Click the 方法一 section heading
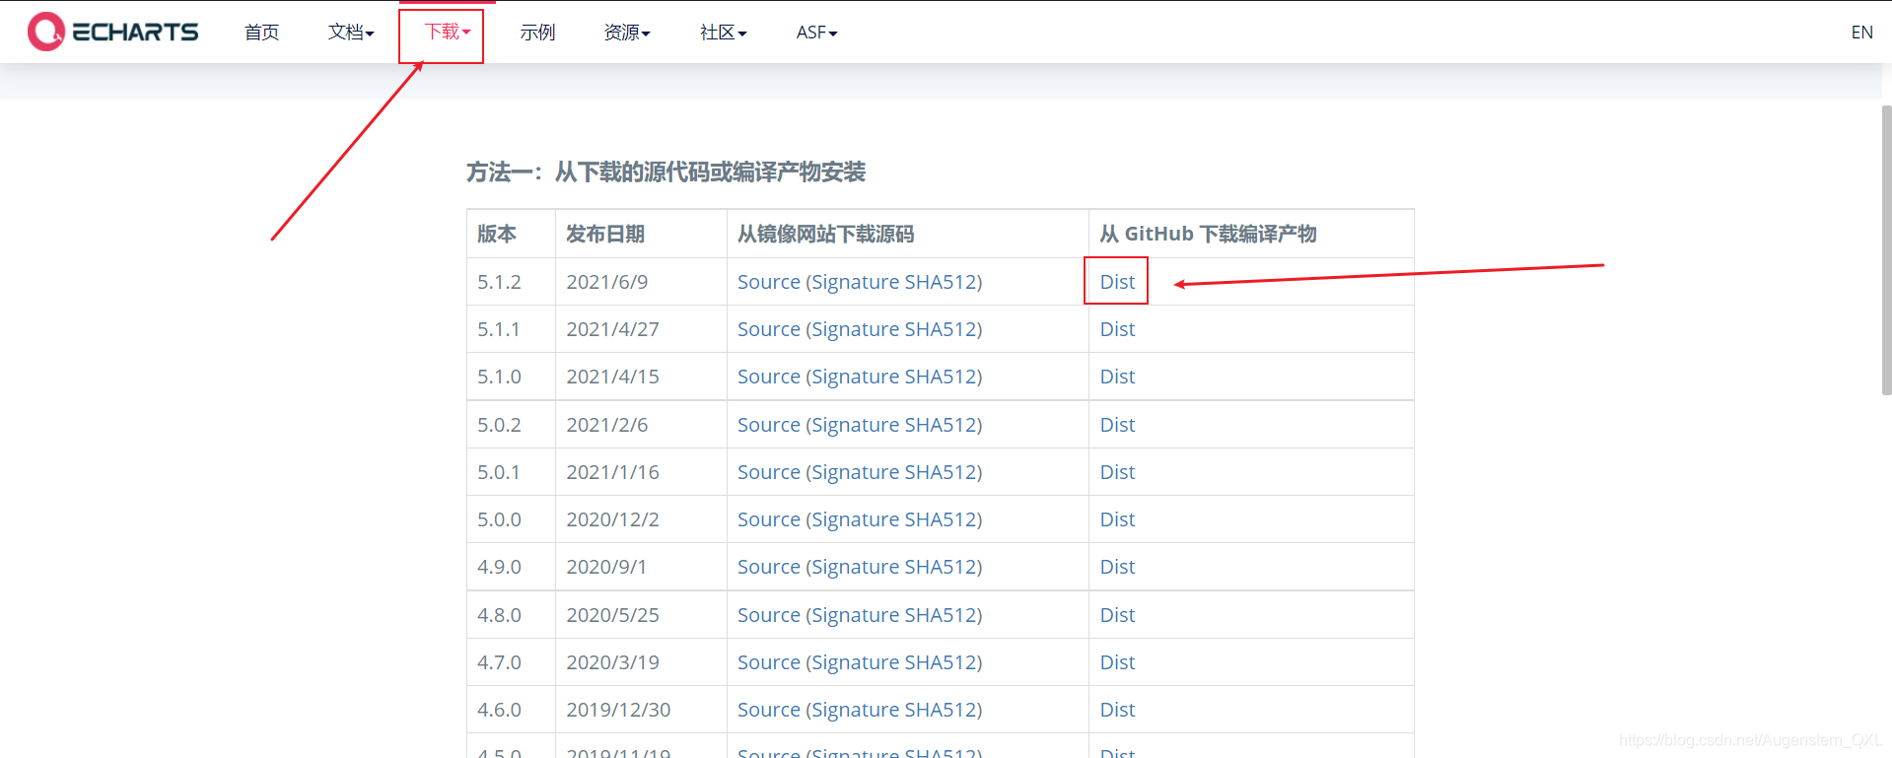The height and width of the screenshot is (758, 1892). click(x=666, y=172)
